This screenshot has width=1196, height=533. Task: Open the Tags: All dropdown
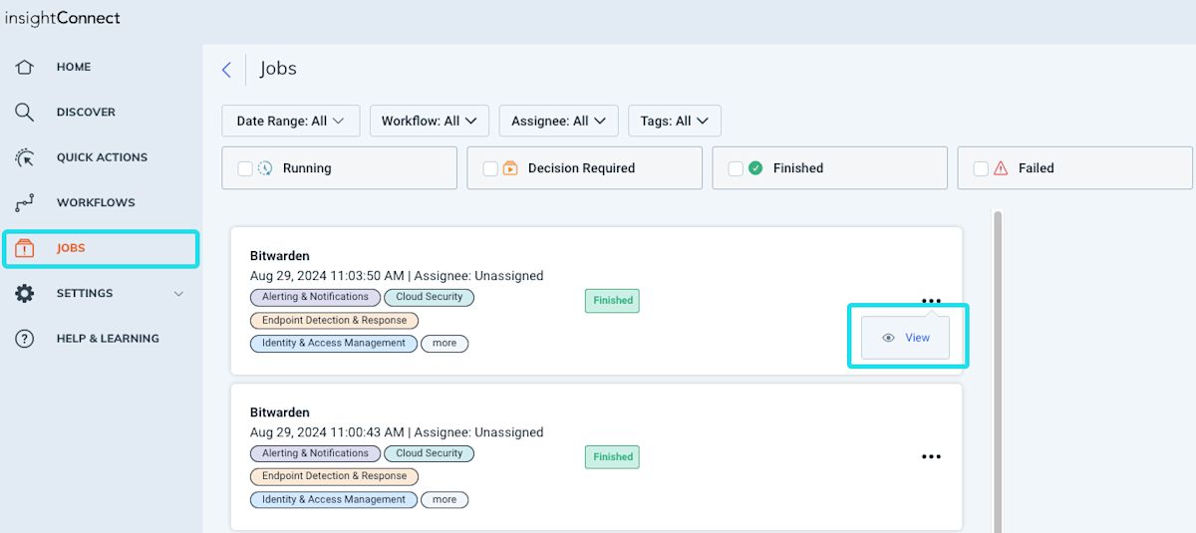point(675,121)
